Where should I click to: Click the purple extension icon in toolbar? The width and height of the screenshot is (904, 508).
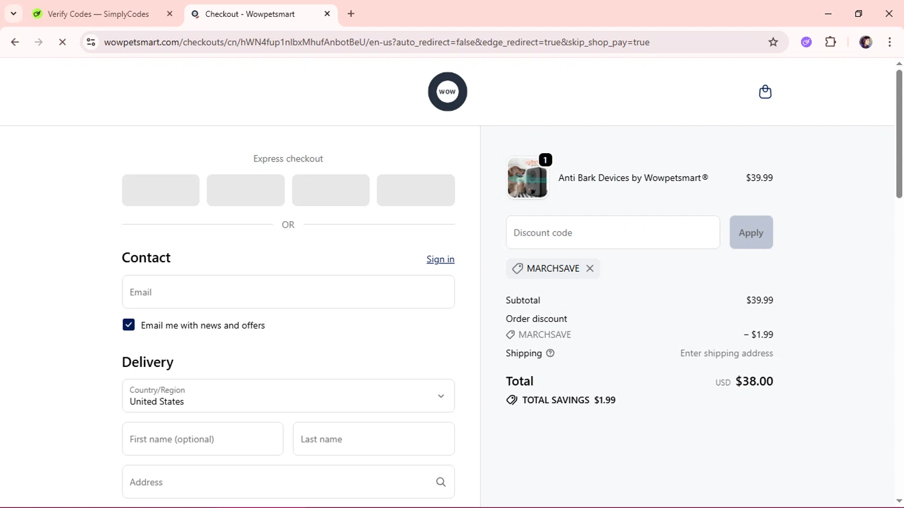806,42
